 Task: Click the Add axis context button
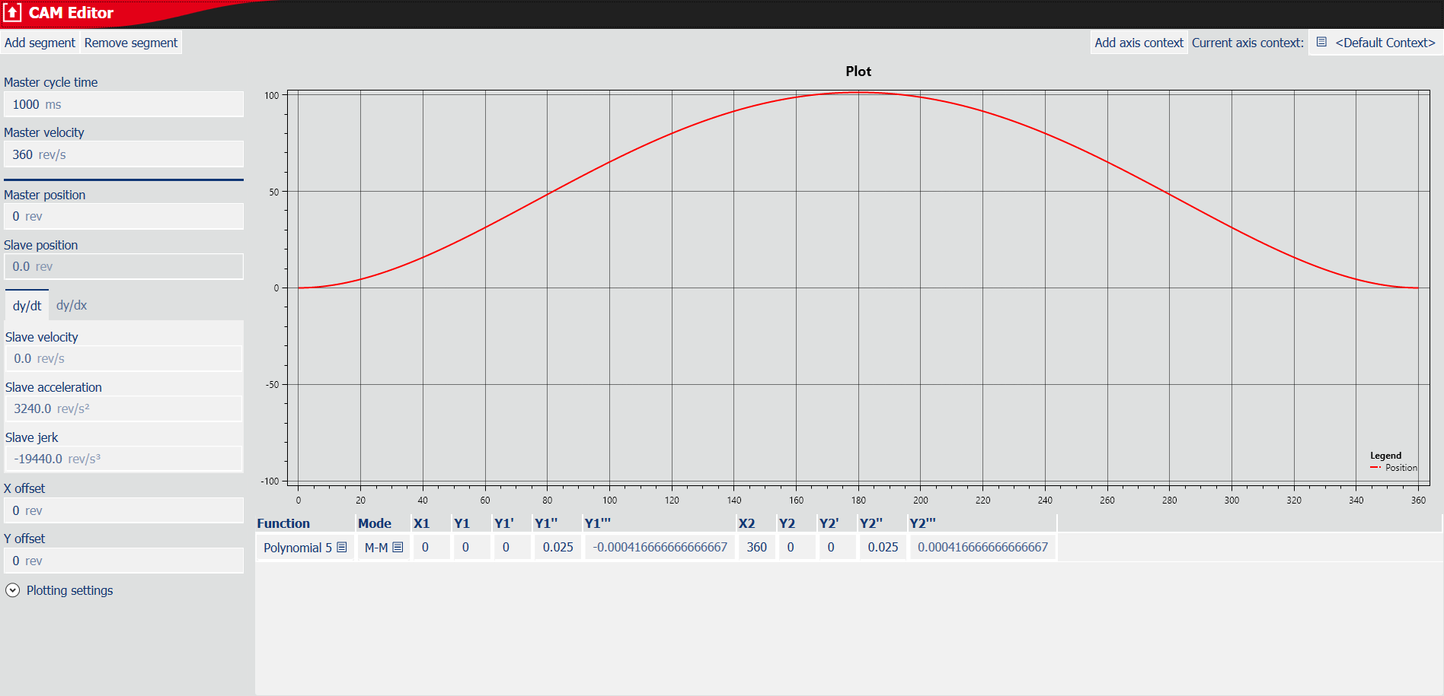point(1139,43)
